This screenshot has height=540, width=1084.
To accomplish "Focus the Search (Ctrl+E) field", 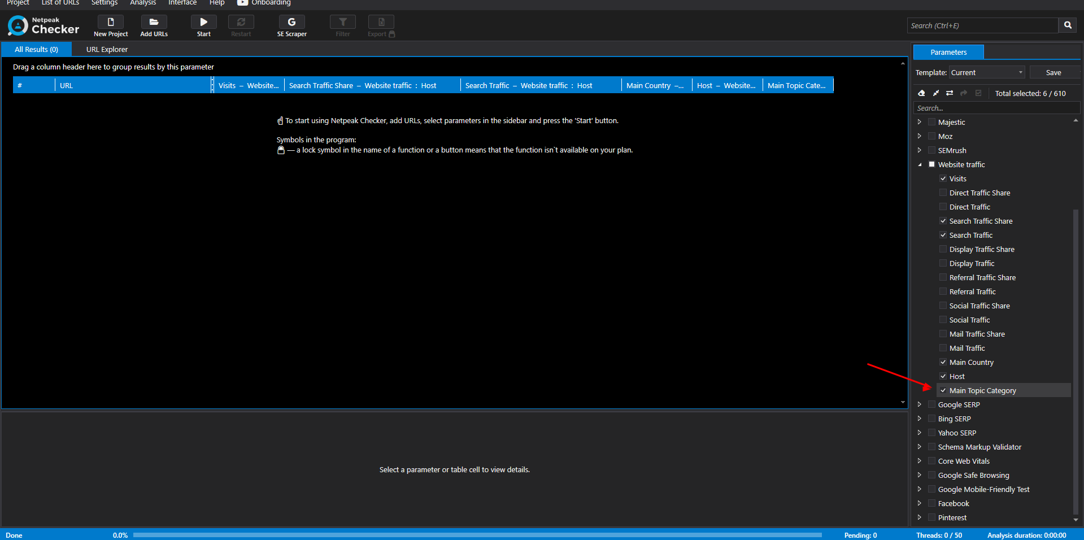I will (983, 25).
